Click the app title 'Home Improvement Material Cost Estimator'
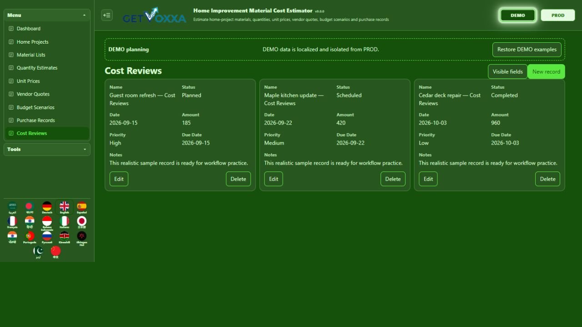 pyautogui.click(x=253, y=10)
